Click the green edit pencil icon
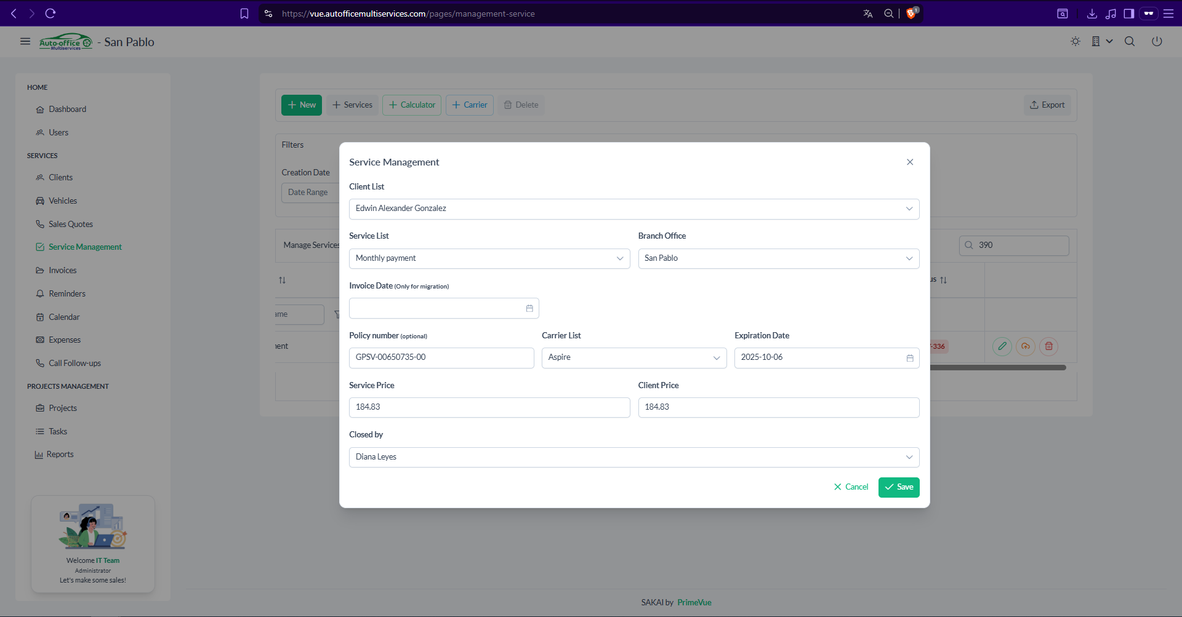 coord(1002,346)
